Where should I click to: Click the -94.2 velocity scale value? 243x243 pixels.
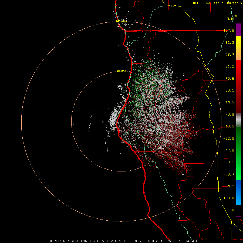tap(229, 186)
